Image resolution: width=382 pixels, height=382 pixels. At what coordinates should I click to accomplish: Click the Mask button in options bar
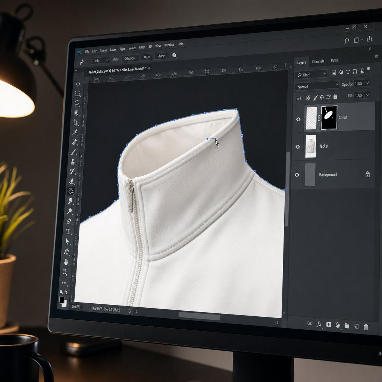tap(147, 57)
